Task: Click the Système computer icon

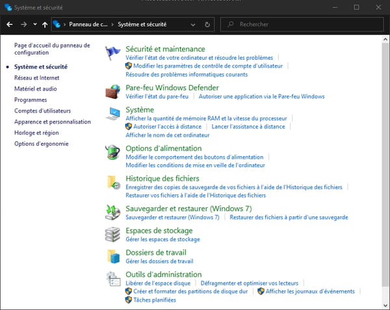Action: (x=112, y=114)
